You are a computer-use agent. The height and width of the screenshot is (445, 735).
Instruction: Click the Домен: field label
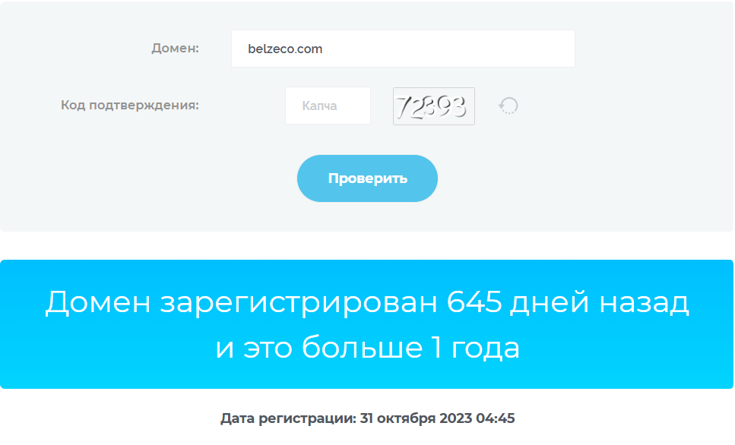[176, 49]
